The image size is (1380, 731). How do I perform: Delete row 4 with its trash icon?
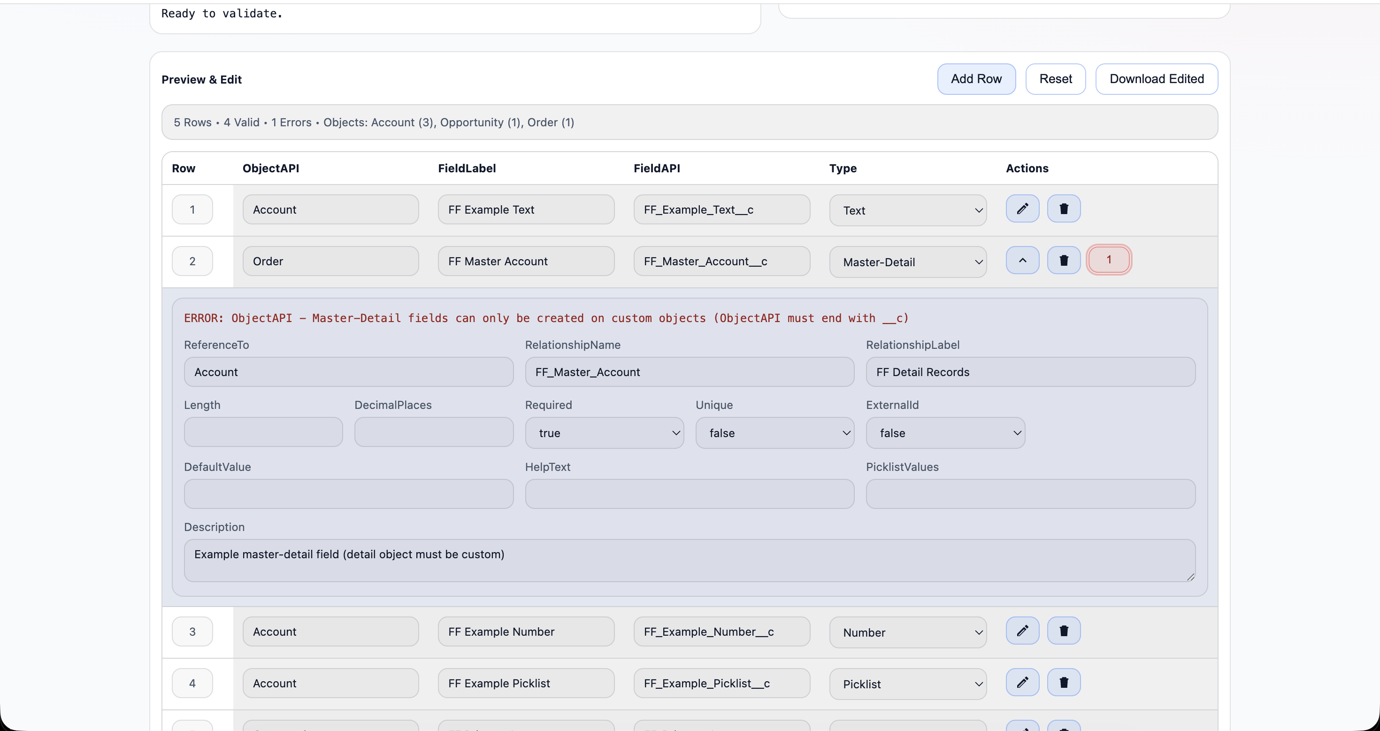1063,682
